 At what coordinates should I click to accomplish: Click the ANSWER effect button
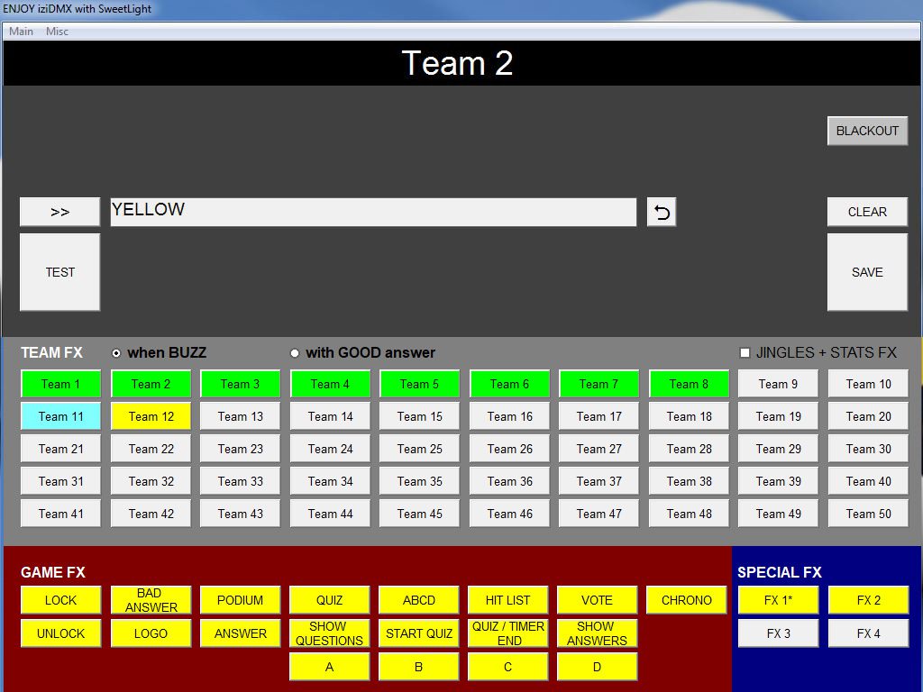click(240, 633)
